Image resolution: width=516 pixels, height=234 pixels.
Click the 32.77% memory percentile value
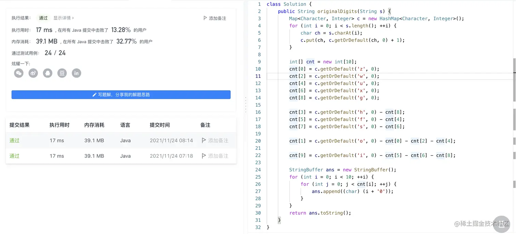pyautogui.click(x=126, y=42)
